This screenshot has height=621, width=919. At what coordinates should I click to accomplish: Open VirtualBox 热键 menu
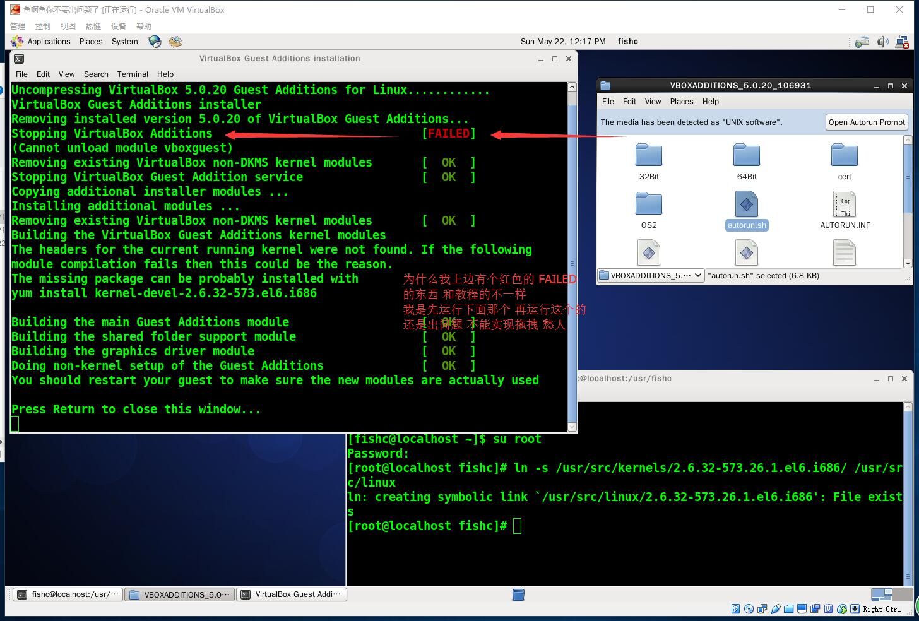click(93, 26)
